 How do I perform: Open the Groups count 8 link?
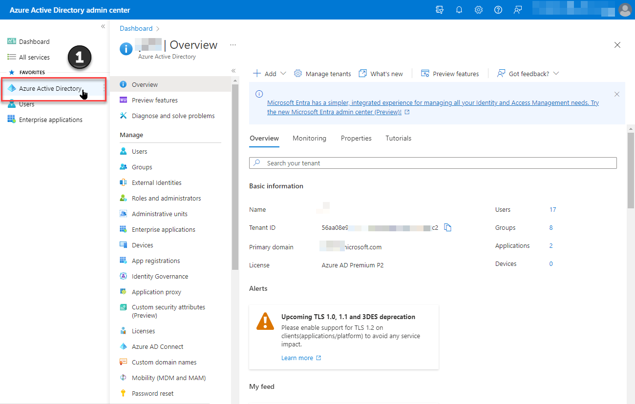[x=551, y=228]
